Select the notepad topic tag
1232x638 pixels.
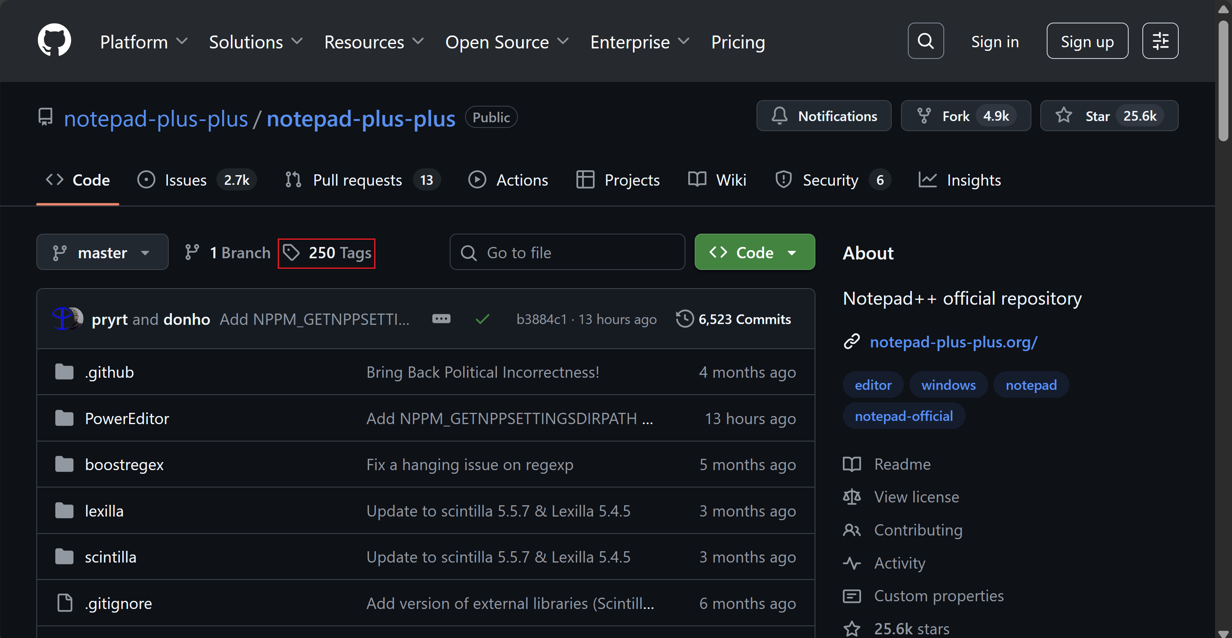point(1031,385)
